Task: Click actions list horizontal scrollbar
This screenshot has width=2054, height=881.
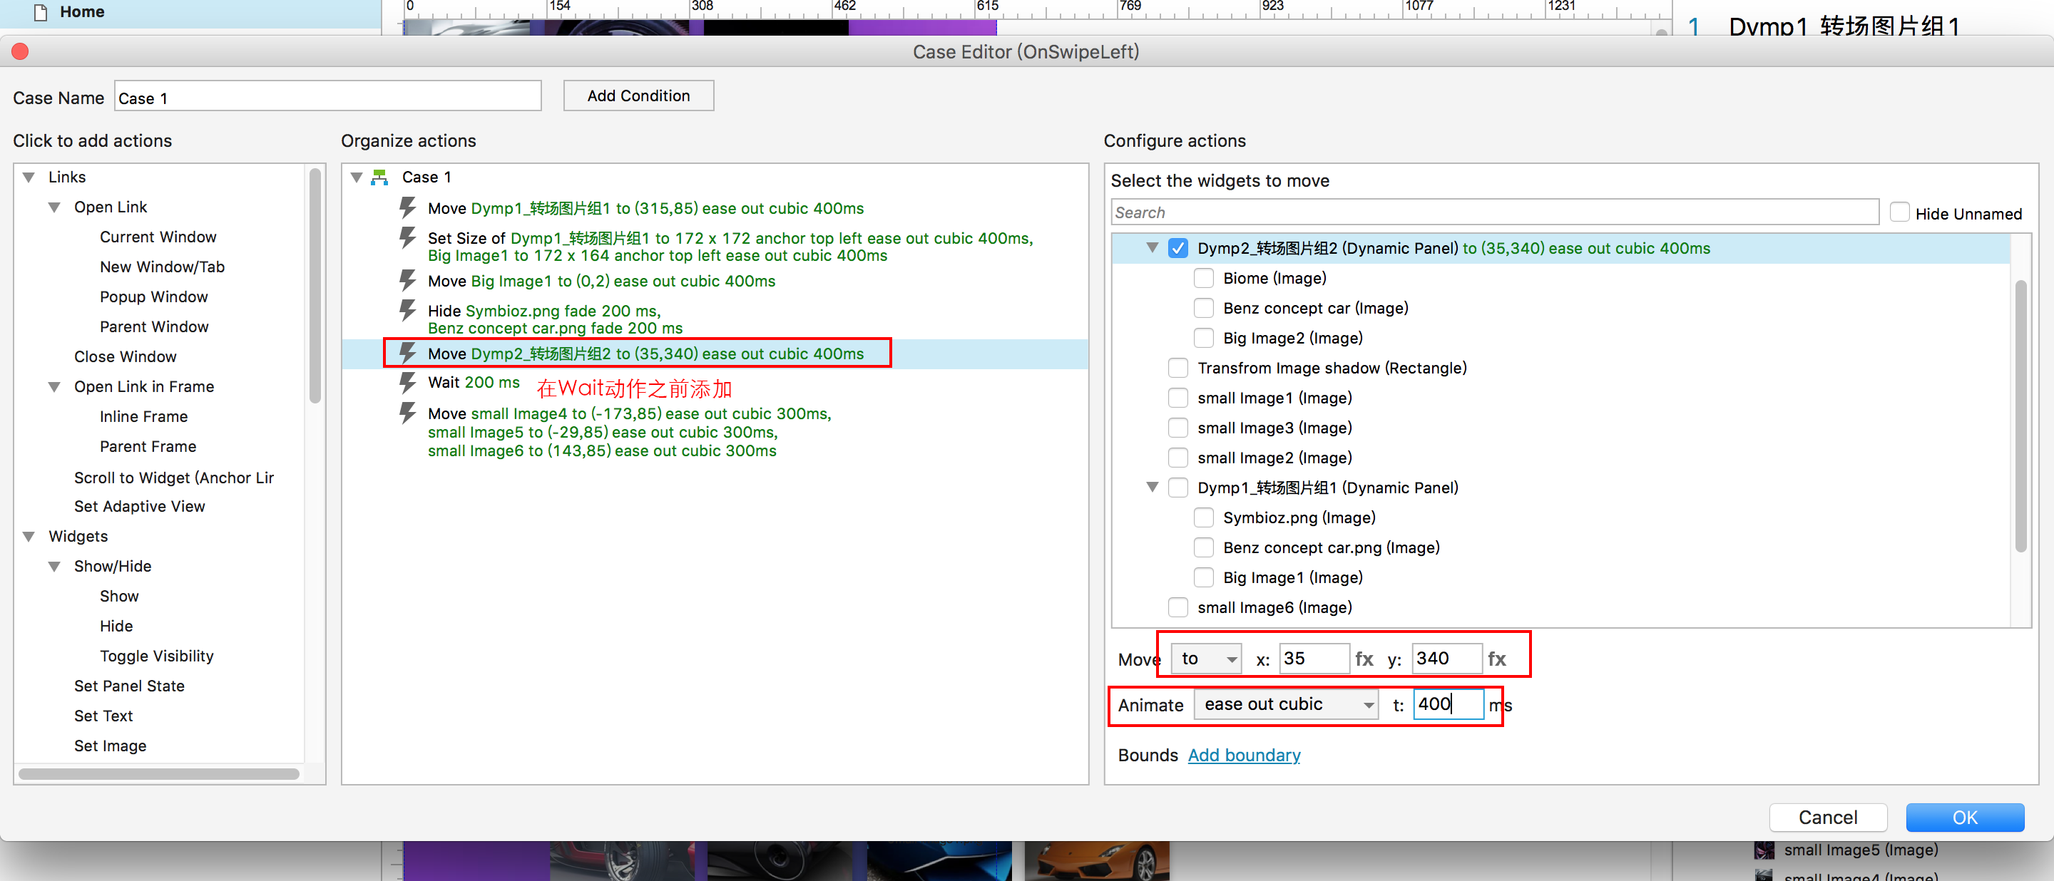Action: tap(158, 773)
